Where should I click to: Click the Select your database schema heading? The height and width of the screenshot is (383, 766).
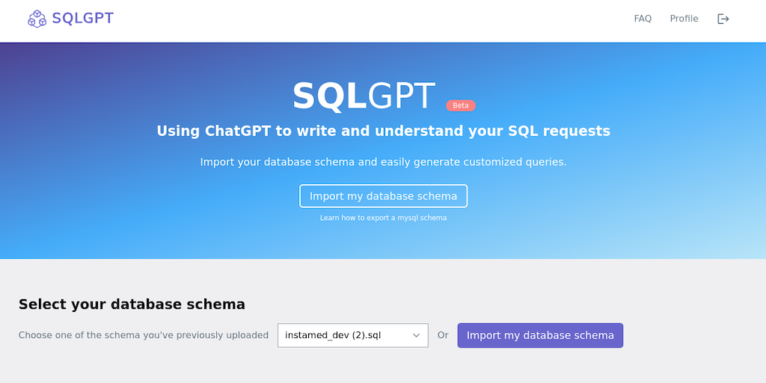[132, 304]
